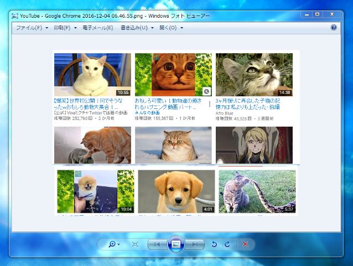This screenshot has height=266, width=353.
Task: Click the cat with snake thumbnail
Action: click(257, 191)
